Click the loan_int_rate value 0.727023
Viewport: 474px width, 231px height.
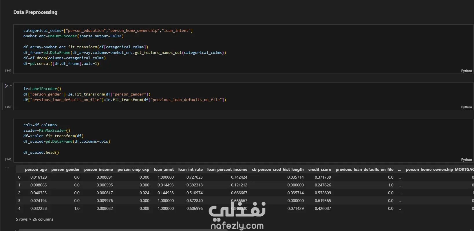pos(195,177)
